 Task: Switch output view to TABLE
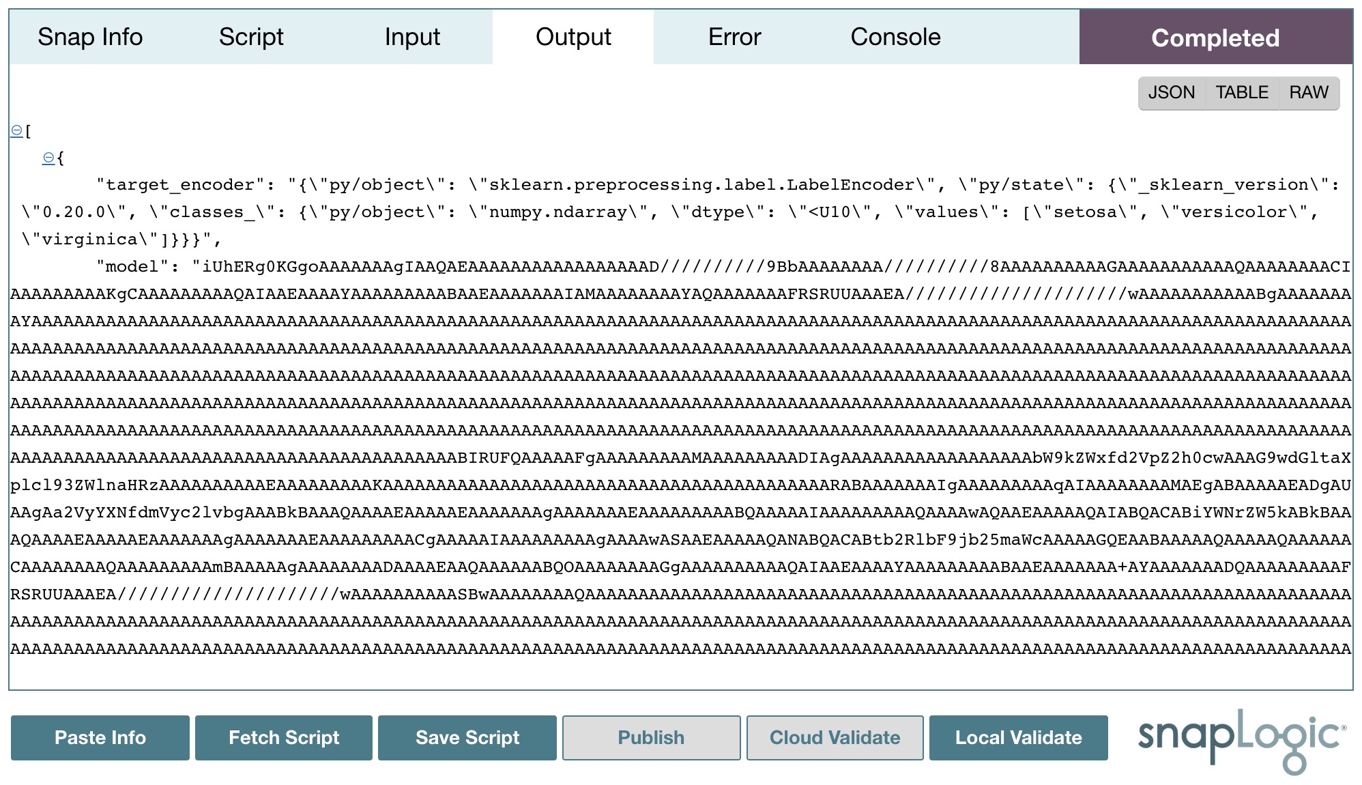coord(1241,92)
